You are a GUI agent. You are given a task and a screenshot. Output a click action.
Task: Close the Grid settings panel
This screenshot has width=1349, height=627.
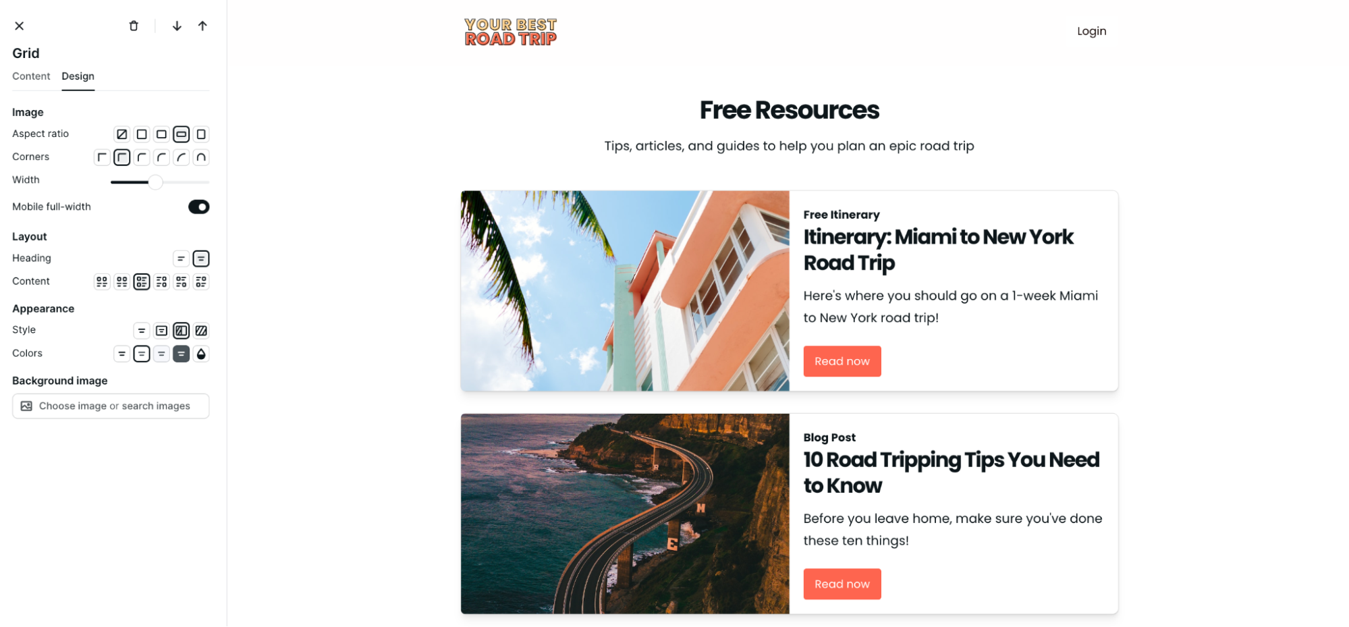20,26
